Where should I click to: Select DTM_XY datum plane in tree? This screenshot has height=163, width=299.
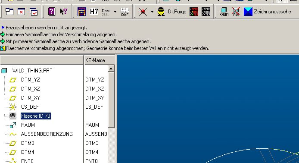(31, 98)
